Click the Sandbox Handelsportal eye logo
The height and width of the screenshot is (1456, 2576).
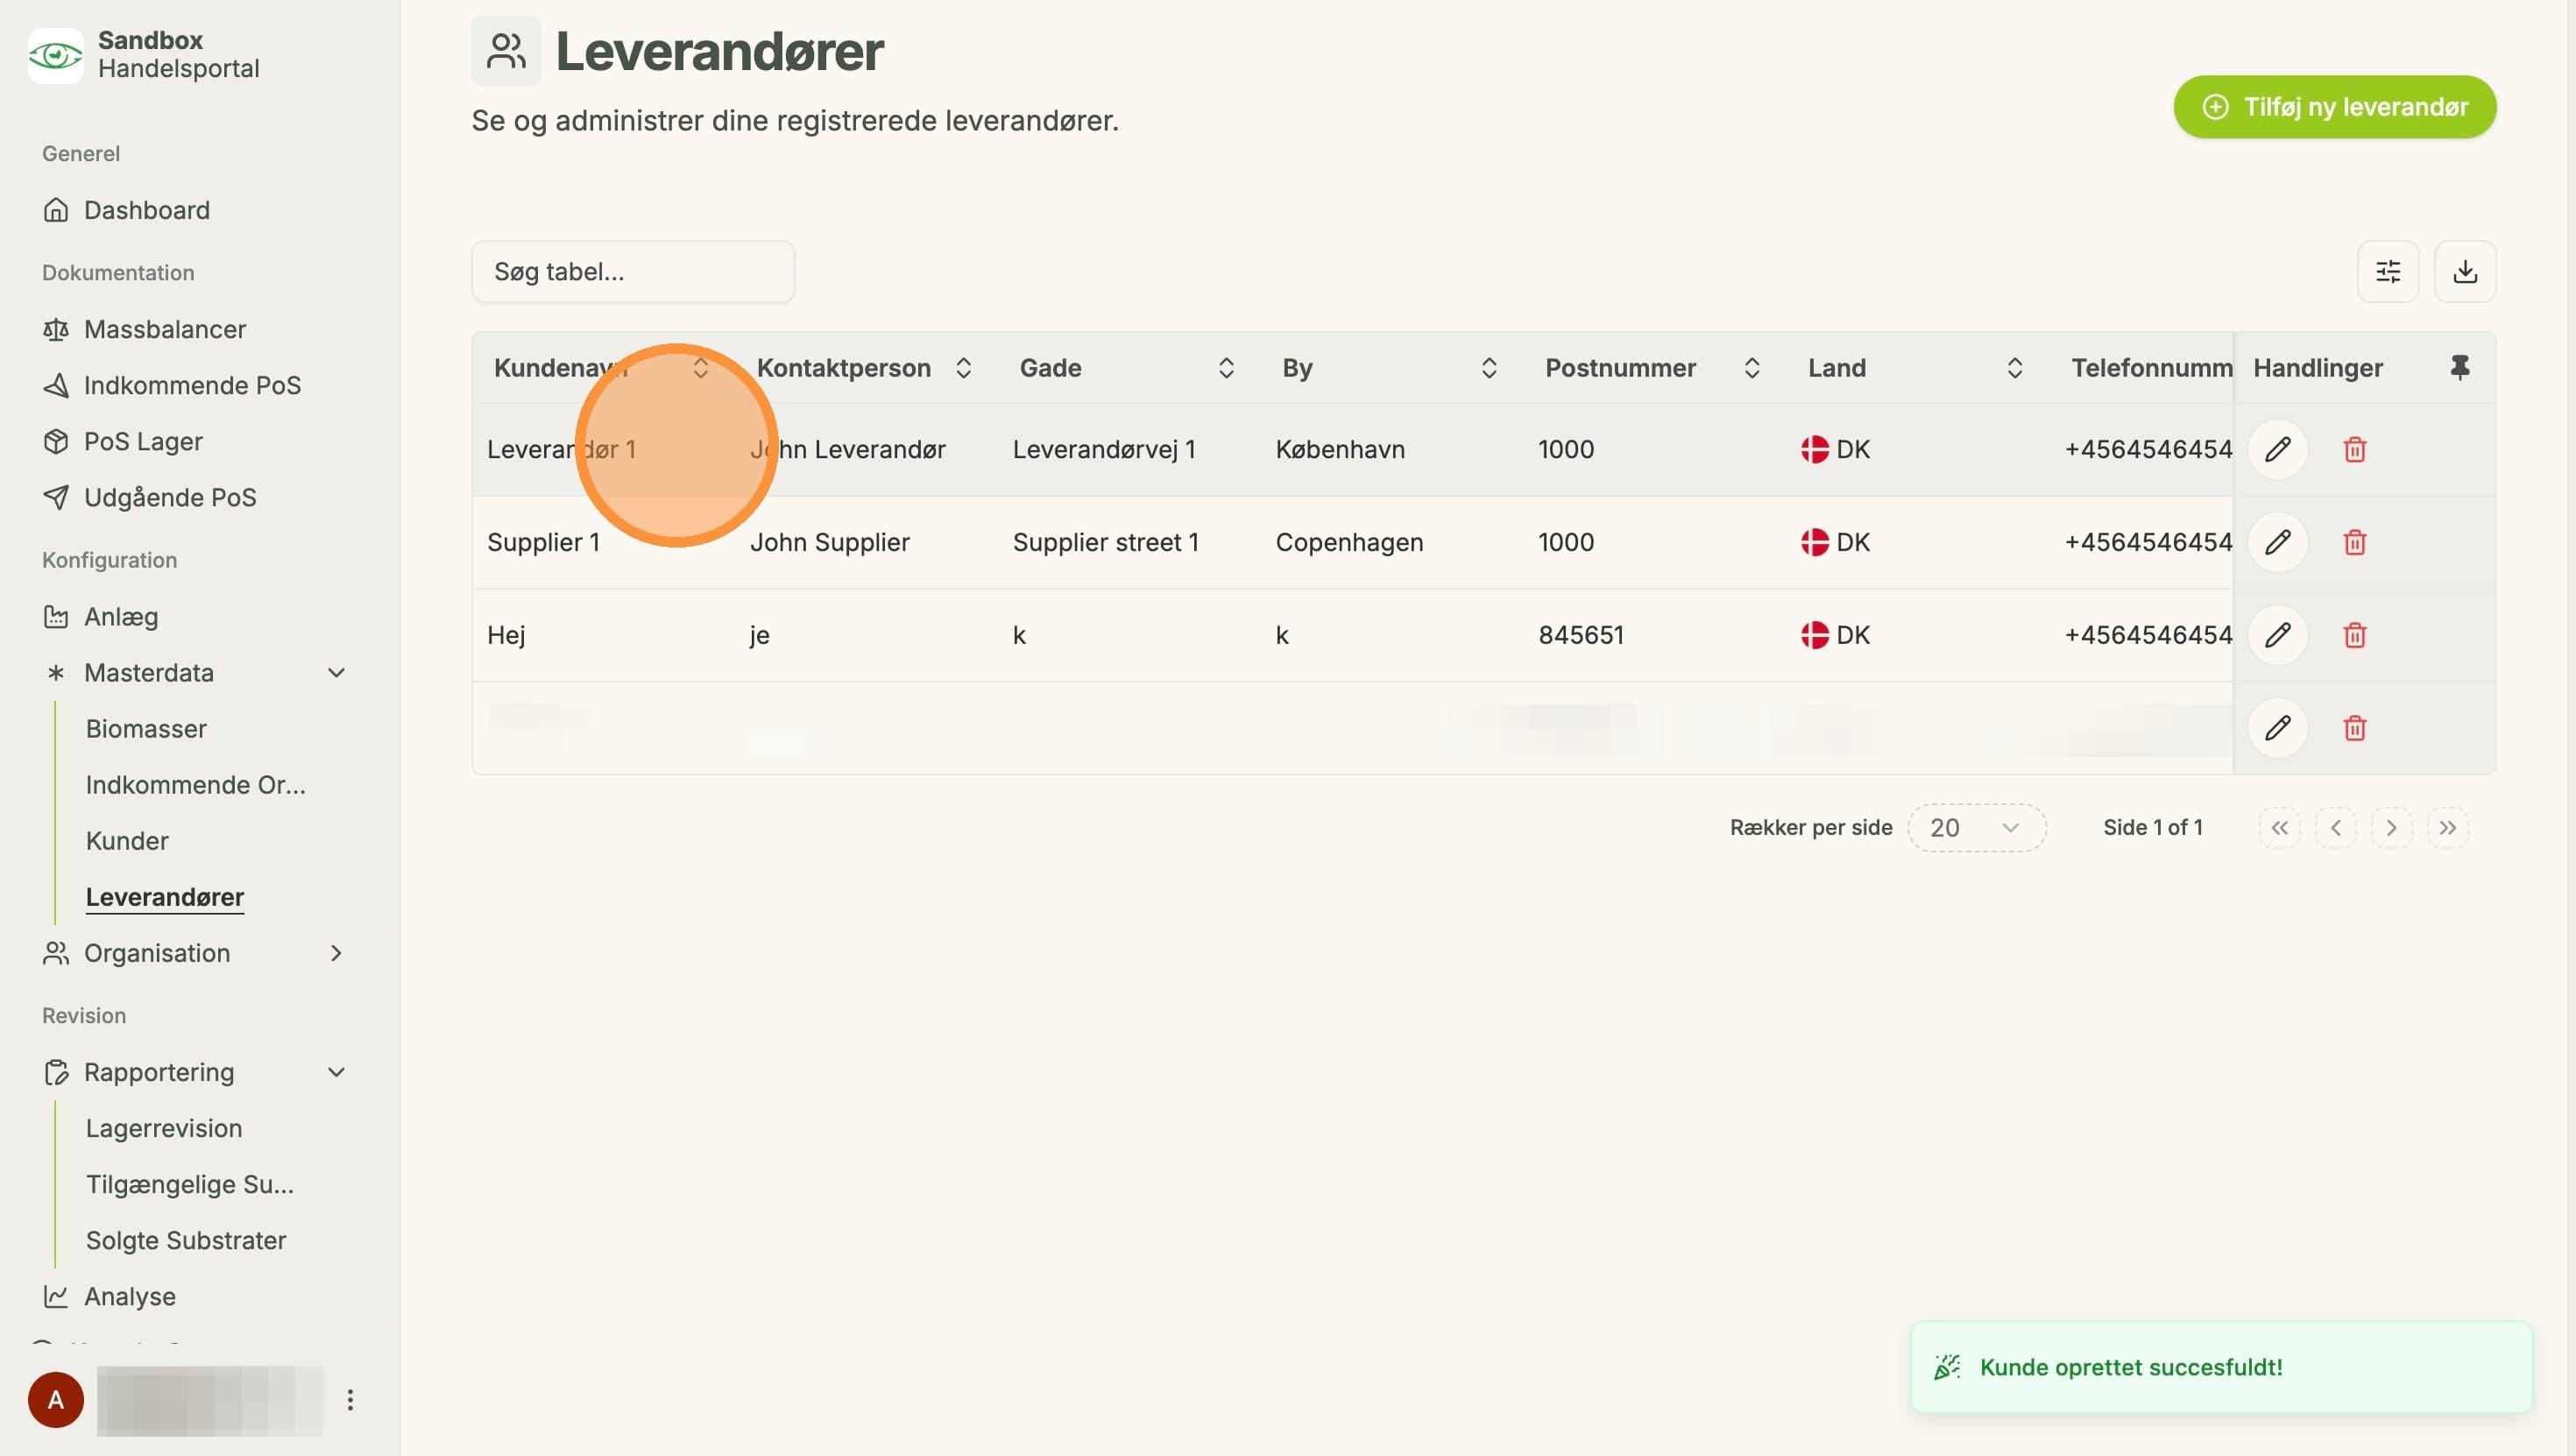coord(55,55)
